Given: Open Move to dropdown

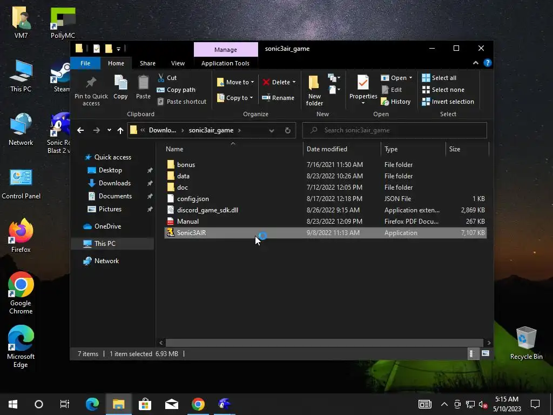Looking at the screenshot, I should pyautogui.click(x=235, y=82).
